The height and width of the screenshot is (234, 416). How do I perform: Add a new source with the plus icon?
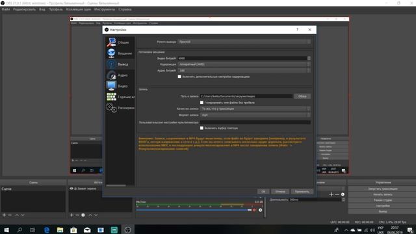point(72,215)
